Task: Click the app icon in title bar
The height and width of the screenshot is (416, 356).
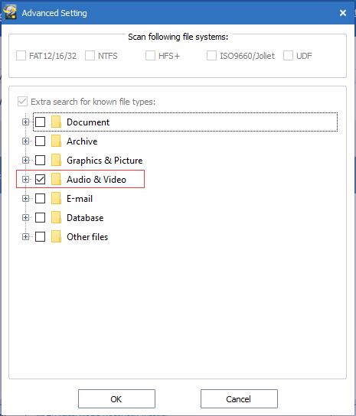Action: click(10, 12)
